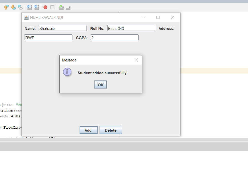Minimize the NUML RAWALPINDI window

(x=143, y=17)
